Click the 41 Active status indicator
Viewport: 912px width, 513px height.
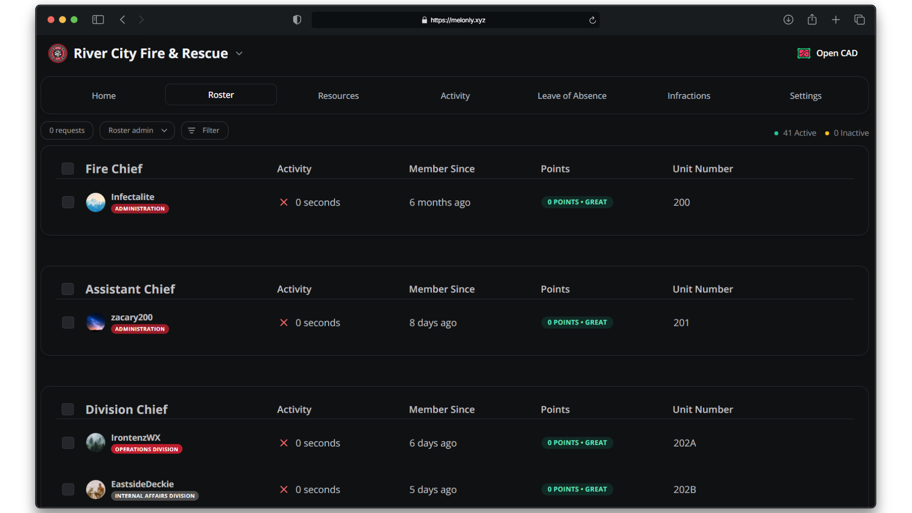[795, 133]
